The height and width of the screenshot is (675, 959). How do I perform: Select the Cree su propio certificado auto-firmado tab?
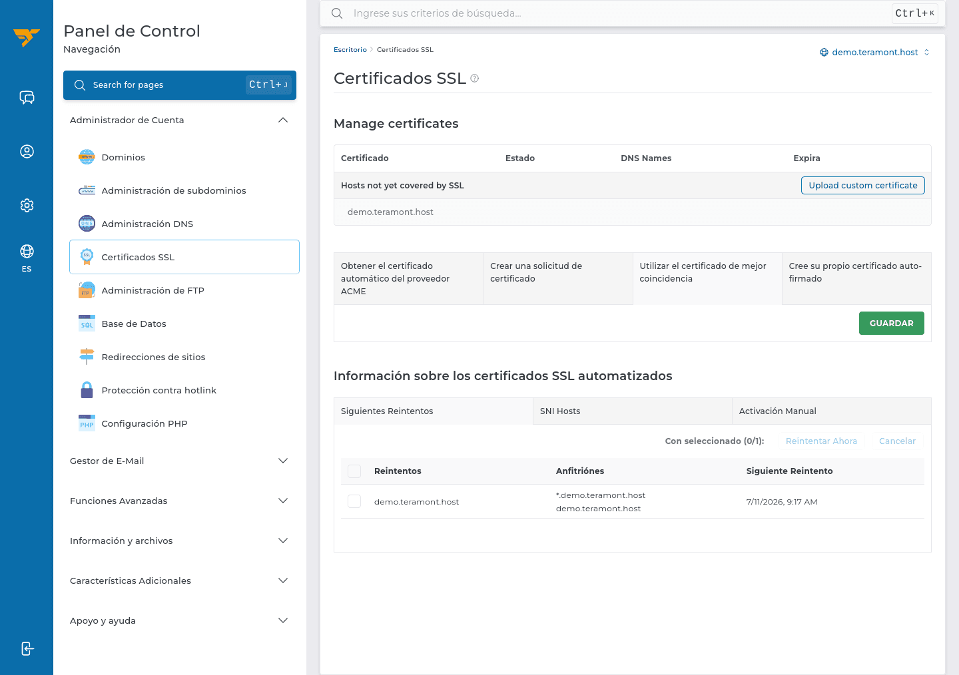pos(856,278)
